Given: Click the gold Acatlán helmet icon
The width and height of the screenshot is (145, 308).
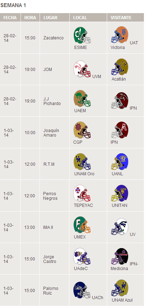Looking at the screenshot, I should (120, 67).
